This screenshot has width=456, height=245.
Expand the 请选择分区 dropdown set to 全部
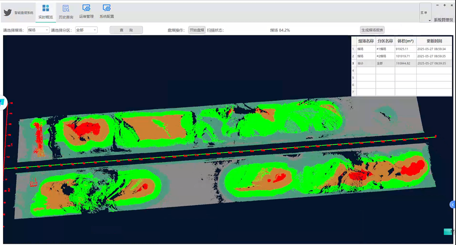[86, 30]
